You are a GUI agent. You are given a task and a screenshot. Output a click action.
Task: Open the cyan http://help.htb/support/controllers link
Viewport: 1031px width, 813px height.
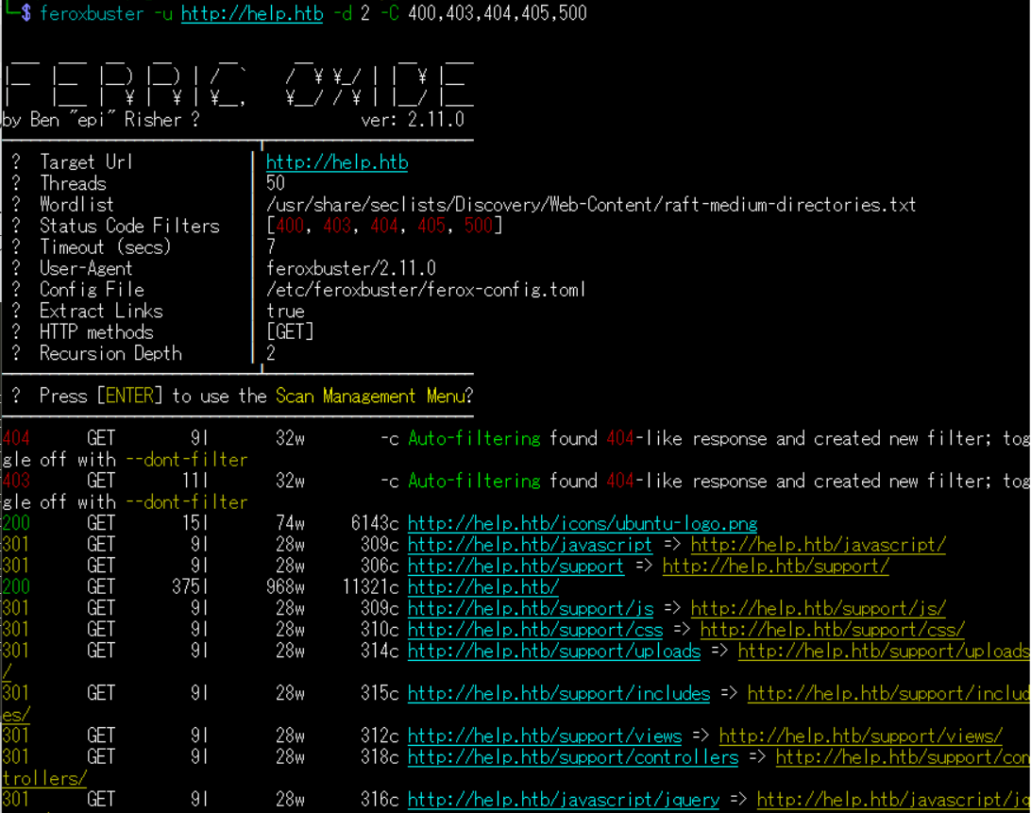pos(572,757)
